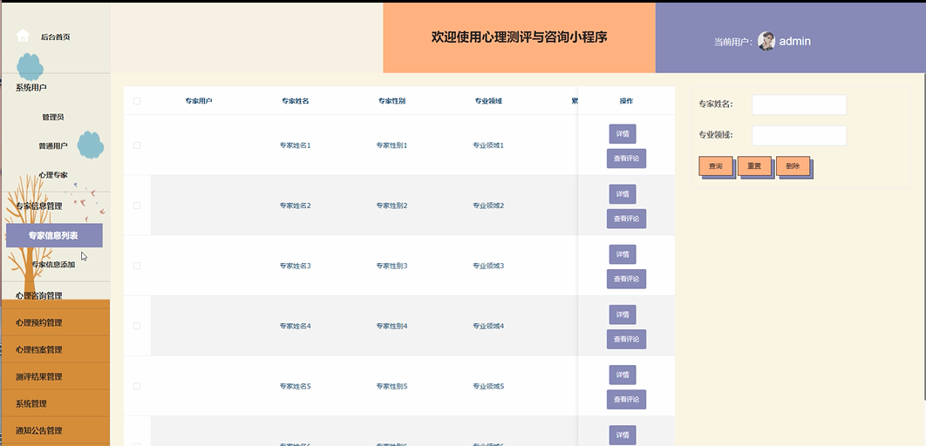Toggle the select-all checkbox in table header
Viewport: 926px width, 446px height.
coord(137,101)
